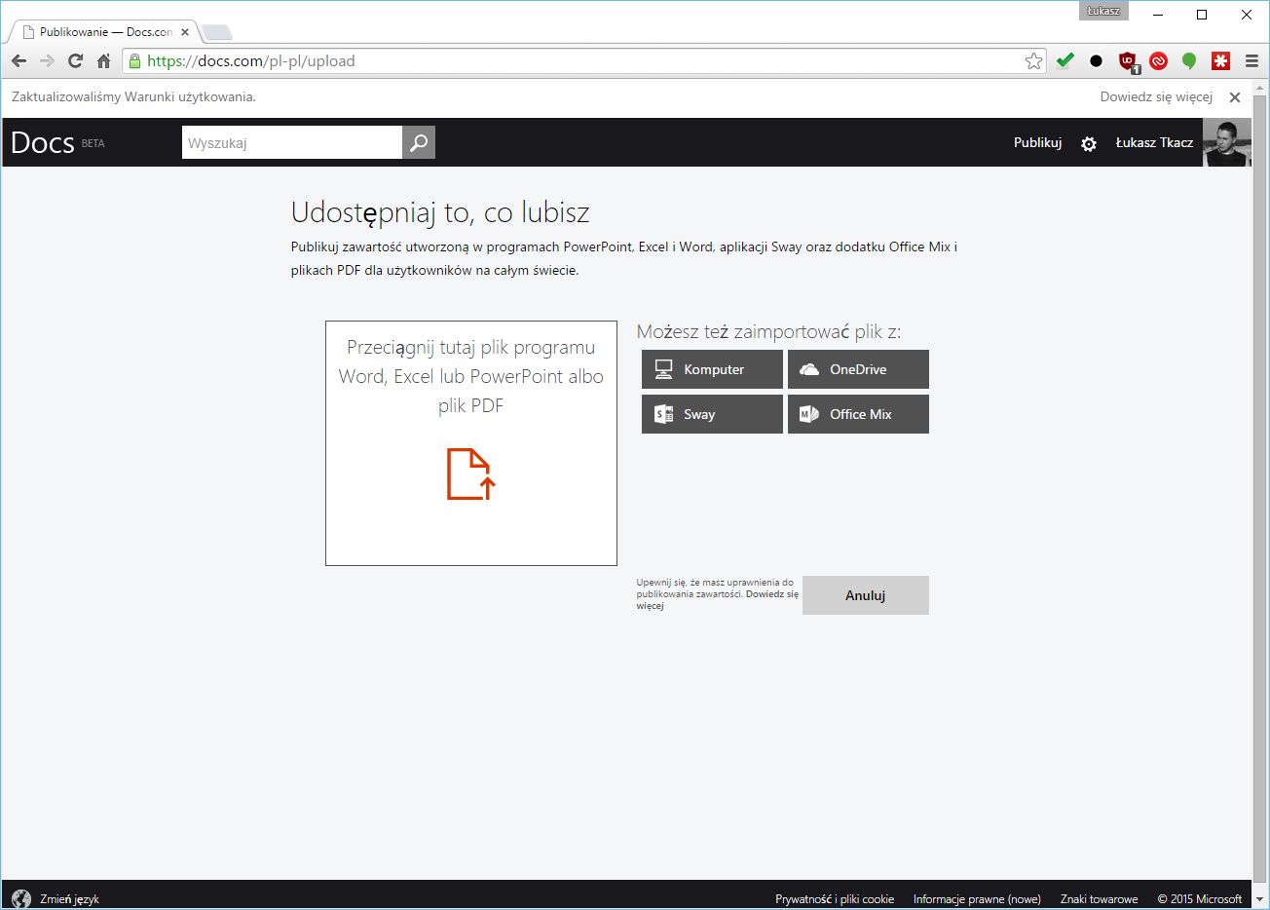The width and height of the screenshot is (1270, 910).
Task: Click the Anuluj button
Action: pyautogui.click(x=866, y=595)
